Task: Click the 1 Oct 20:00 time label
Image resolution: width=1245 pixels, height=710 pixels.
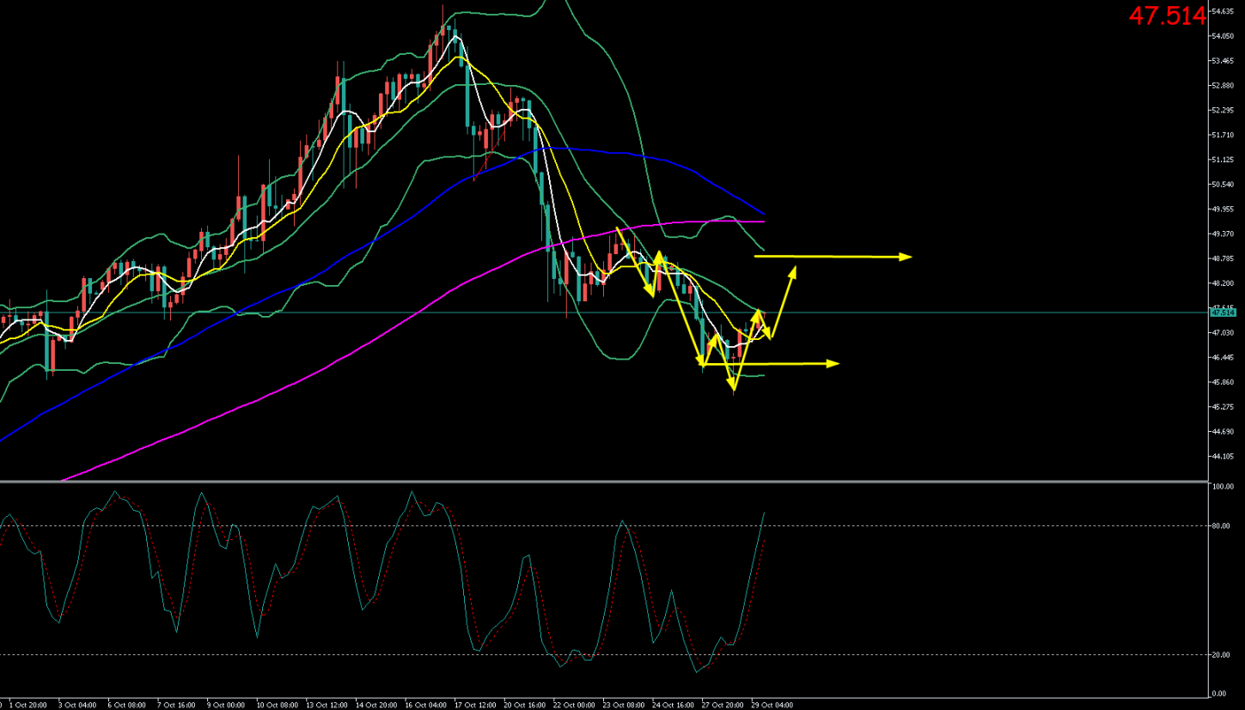Action: point(27,705)
